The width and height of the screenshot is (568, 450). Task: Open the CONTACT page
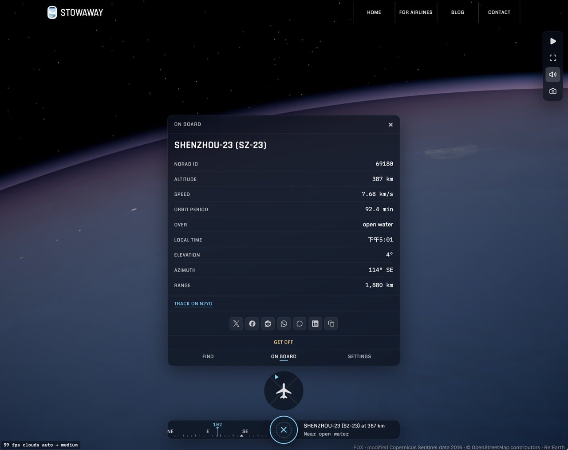[x=499, y=12]
